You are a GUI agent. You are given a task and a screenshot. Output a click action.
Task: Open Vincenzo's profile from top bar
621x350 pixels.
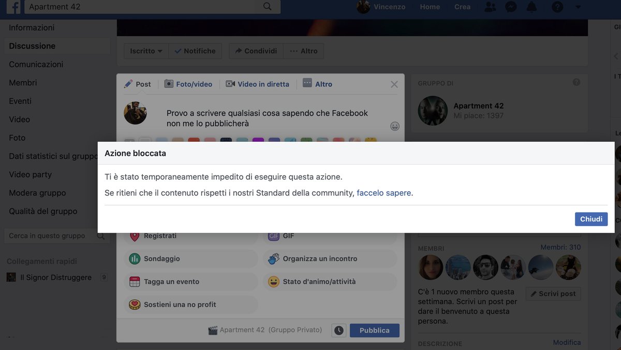tap(381, 7)
